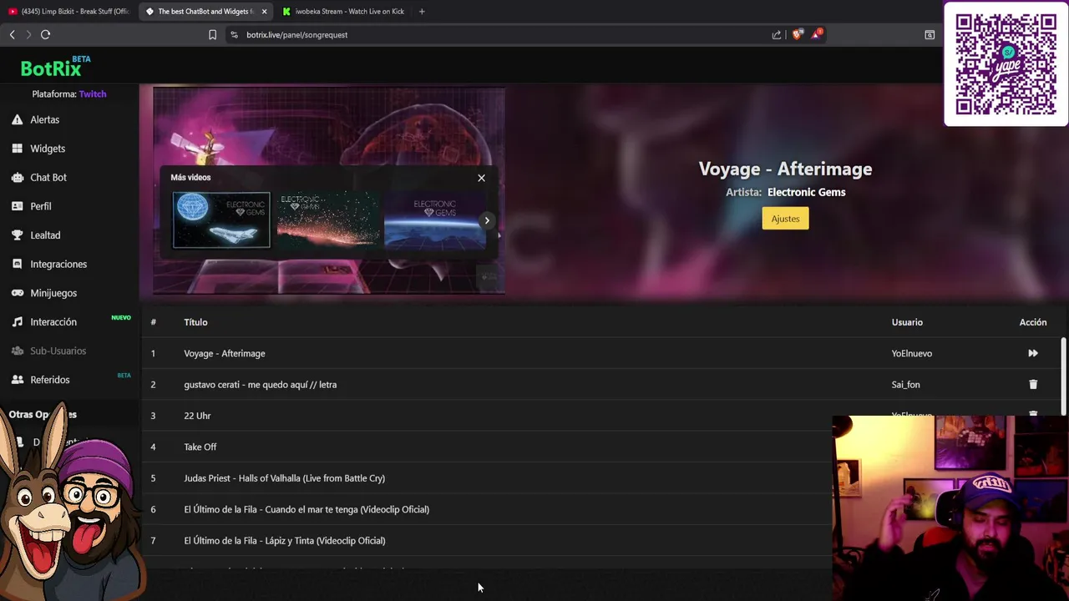Click user Sai_fon in second row
The image size is (1069, 601).
pyautogui.click(x=905, y=385)
